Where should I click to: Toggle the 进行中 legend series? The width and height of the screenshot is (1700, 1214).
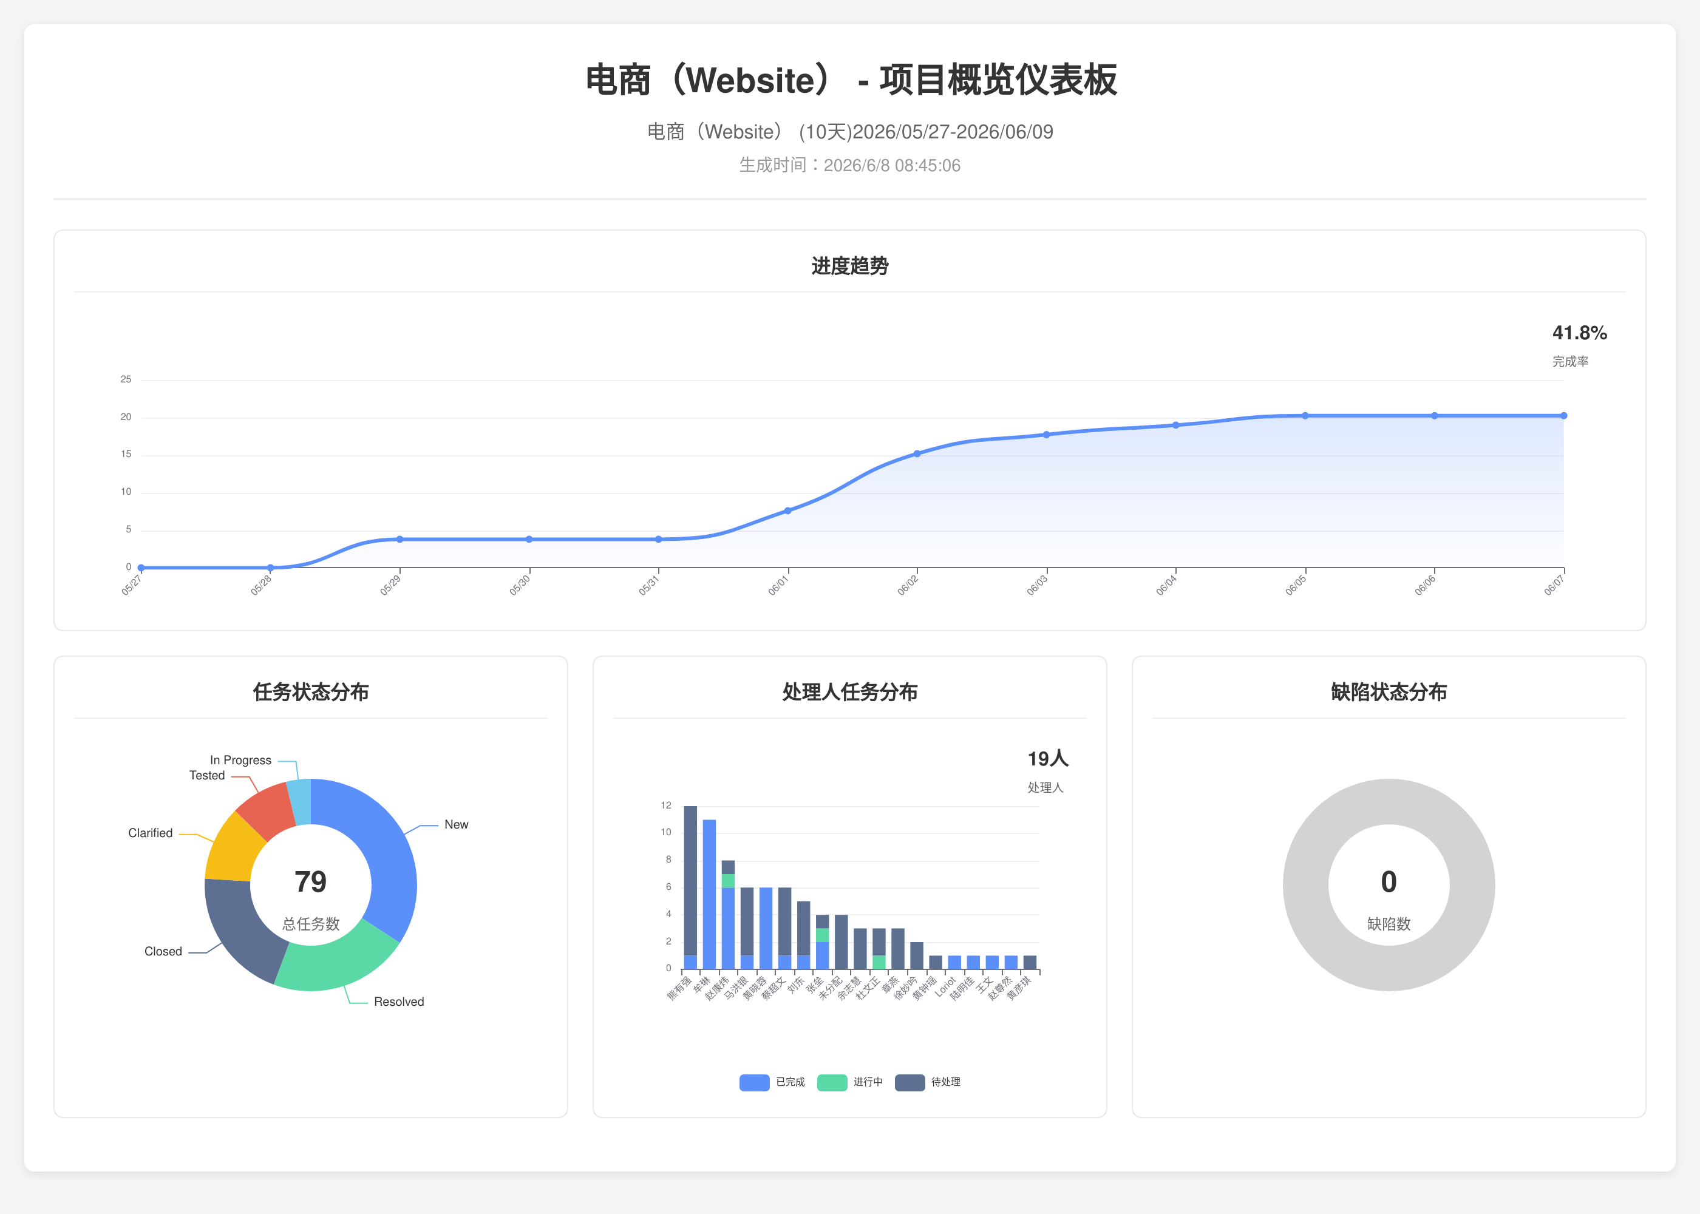(849, 1082)
